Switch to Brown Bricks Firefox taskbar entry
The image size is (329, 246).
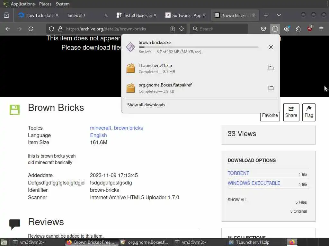click(x=92, y=242)
